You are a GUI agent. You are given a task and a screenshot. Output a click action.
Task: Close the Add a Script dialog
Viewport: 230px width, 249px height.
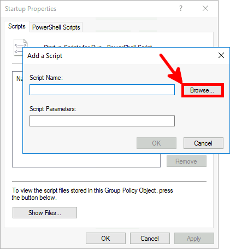point(221,55)
